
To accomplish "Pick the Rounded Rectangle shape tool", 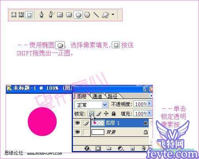I will [x=69, y=15].
